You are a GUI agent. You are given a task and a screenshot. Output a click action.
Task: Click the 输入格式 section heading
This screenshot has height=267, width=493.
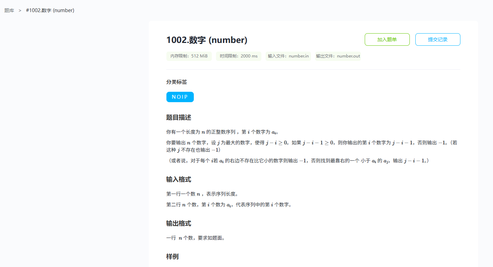[x=179, y=179]
